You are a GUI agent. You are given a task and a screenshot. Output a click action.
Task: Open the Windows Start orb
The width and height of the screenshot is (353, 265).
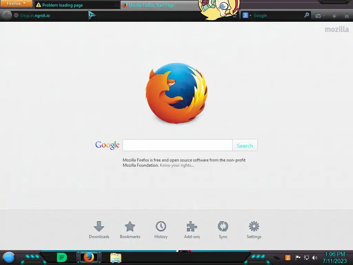click(x=9, y=258)
